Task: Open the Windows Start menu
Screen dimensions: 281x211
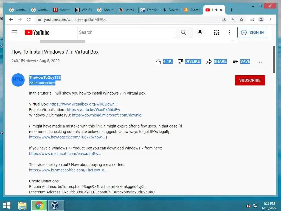Action: click(7, 206)
